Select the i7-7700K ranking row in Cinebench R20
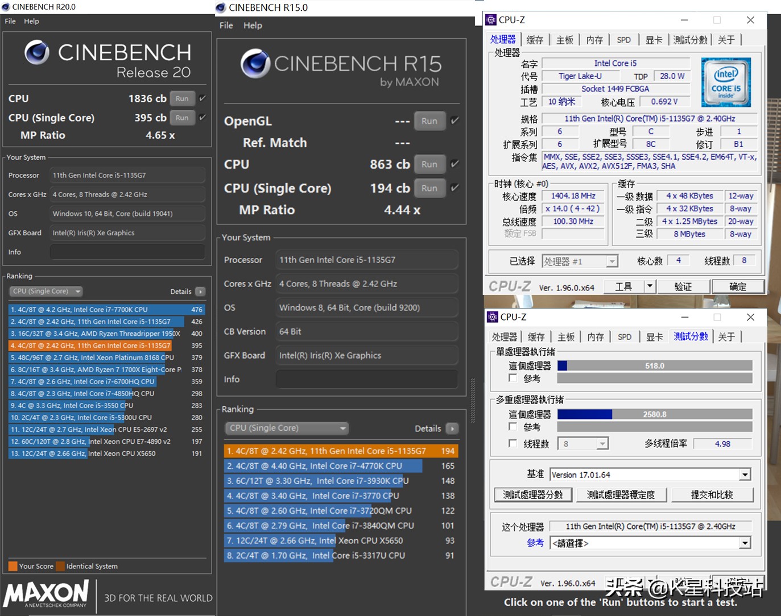The height and width of the screenshot is (616, 781). tap(106, 310)
